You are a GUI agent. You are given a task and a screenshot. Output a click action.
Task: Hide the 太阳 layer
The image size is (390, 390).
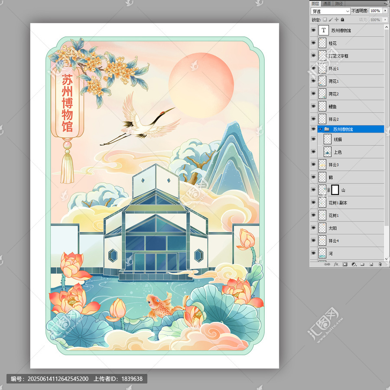(313, 228)
